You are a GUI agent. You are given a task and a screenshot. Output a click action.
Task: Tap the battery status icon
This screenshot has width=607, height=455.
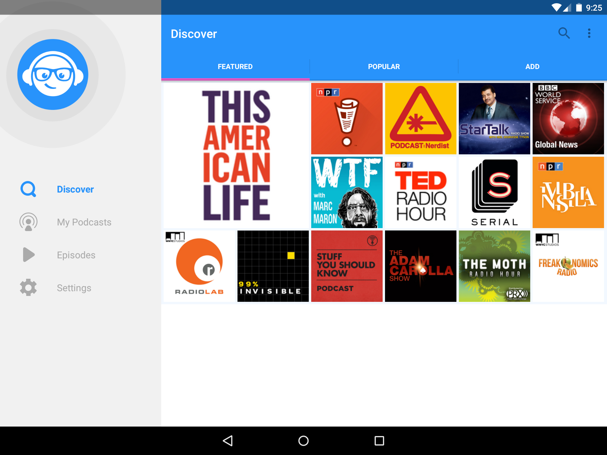click(579, 7)
